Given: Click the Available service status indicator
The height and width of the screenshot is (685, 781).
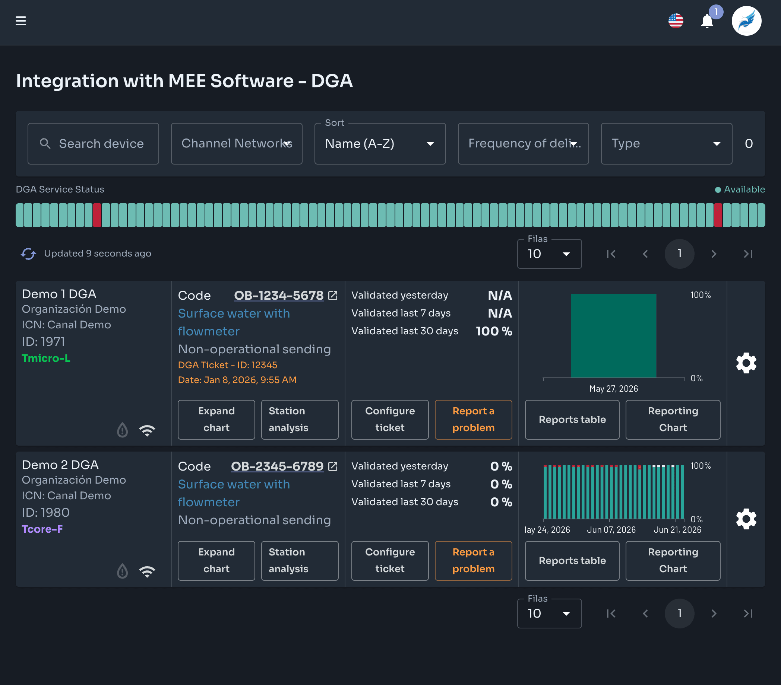Looking at the screenshot, I should pyautogui.click(x=740, y=189).
